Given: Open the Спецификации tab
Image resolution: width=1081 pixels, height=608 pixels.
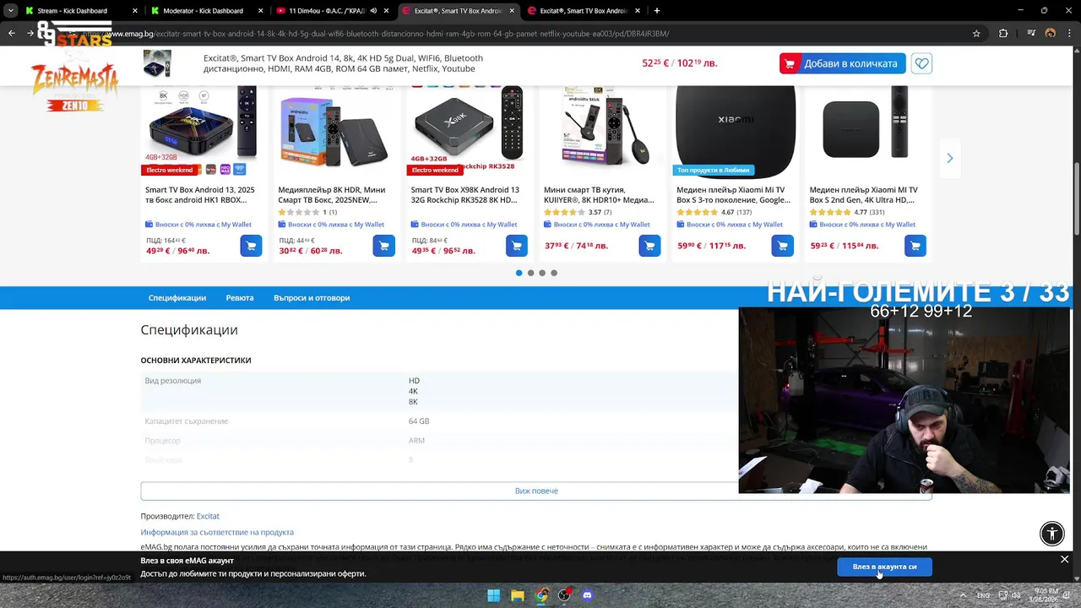Looking at the screenshot, I should click(177, 298).
